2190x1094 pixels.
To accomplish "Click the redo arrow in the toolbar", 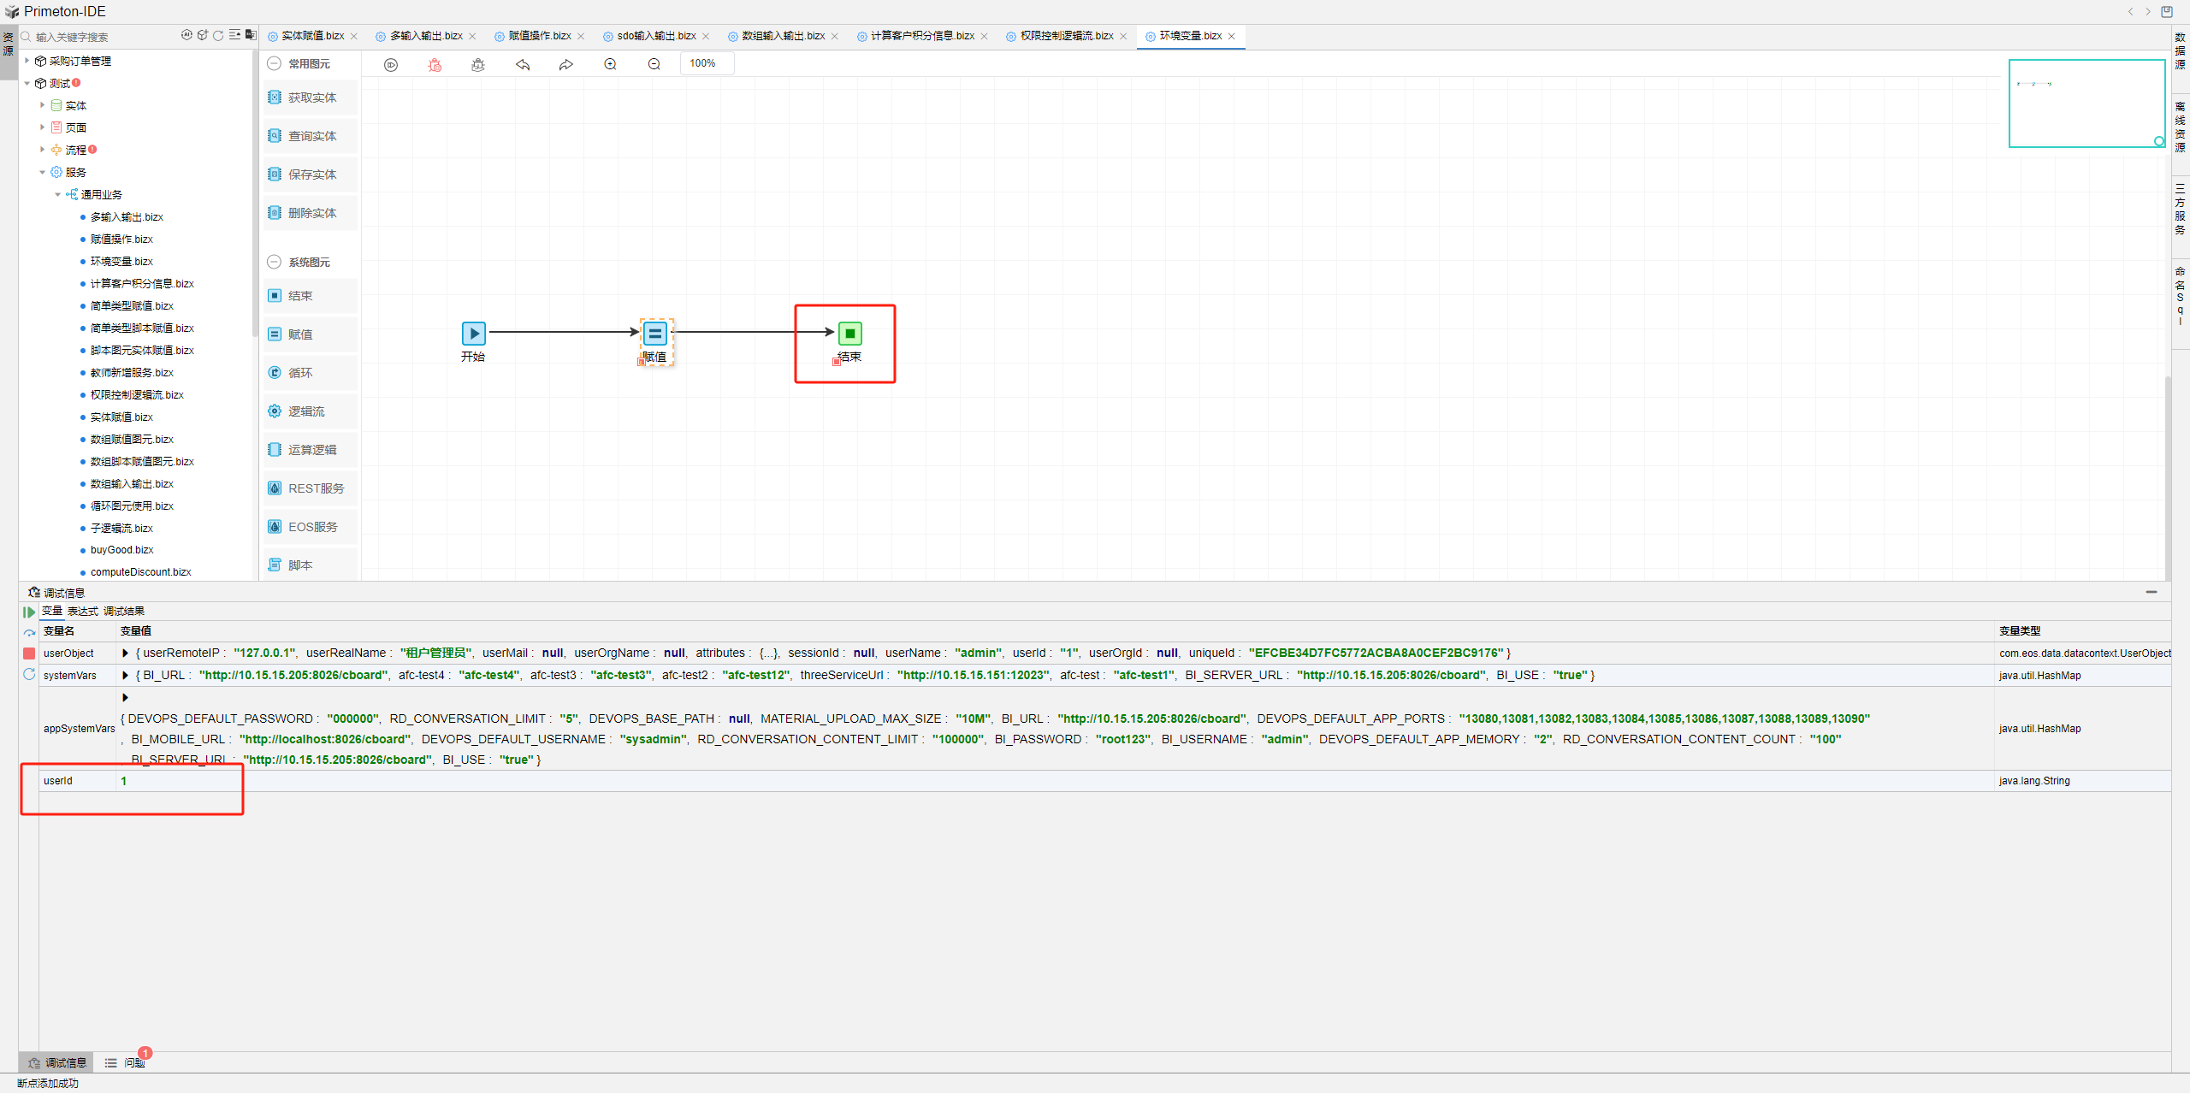I will coord(565,65).
